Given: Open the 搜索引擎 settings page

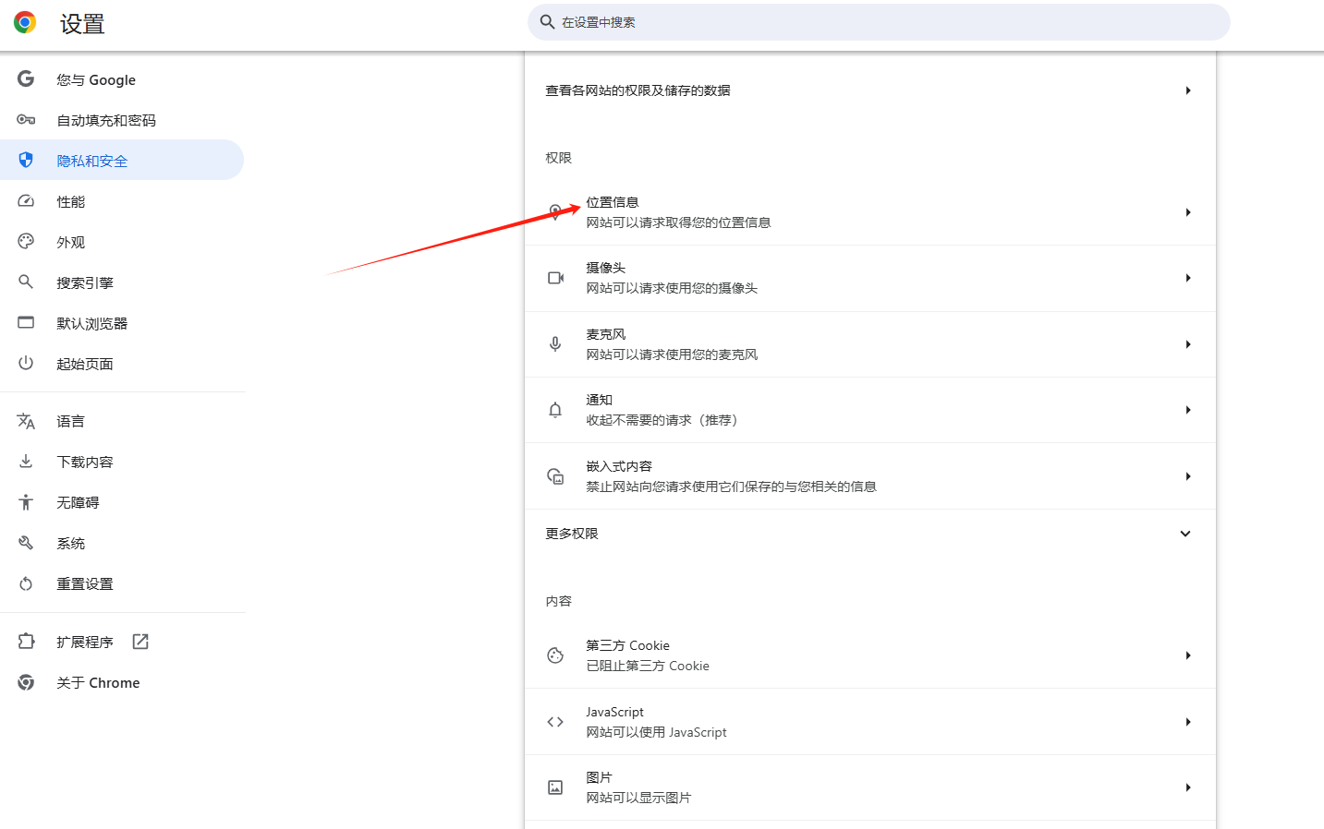Looking at the screenshot, I should tap(122, 282).
